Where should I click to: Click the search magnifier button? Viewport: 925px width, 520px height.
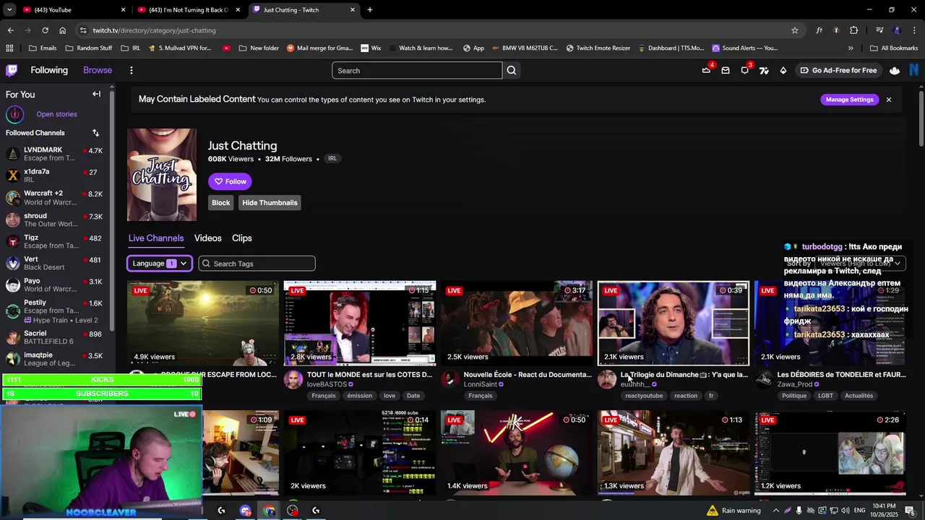(512, 70)
